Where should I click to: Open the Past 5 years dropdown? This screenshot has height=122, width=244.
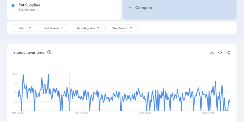(x=53, y=28)
